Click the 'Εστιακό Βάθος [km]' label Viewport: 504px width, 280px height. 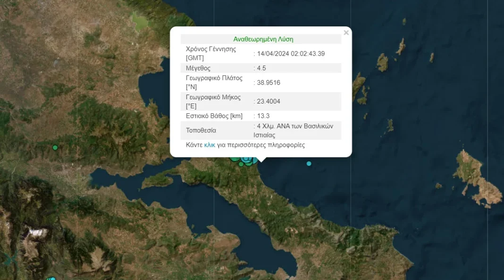(x=214, y=116)
